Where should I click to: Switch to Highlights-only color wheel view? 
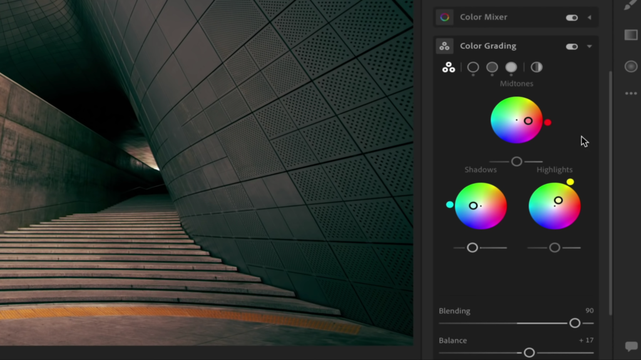(x=511, y=67)
